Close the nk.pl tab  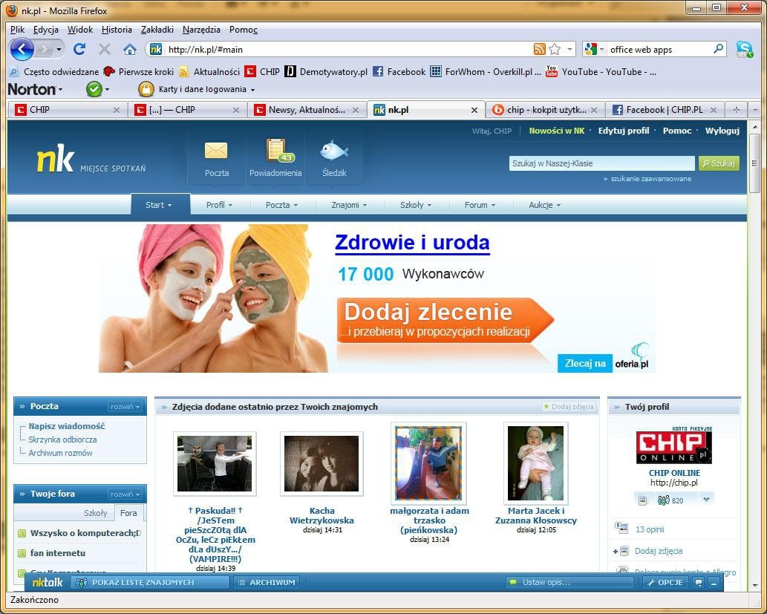pos(474,110)
